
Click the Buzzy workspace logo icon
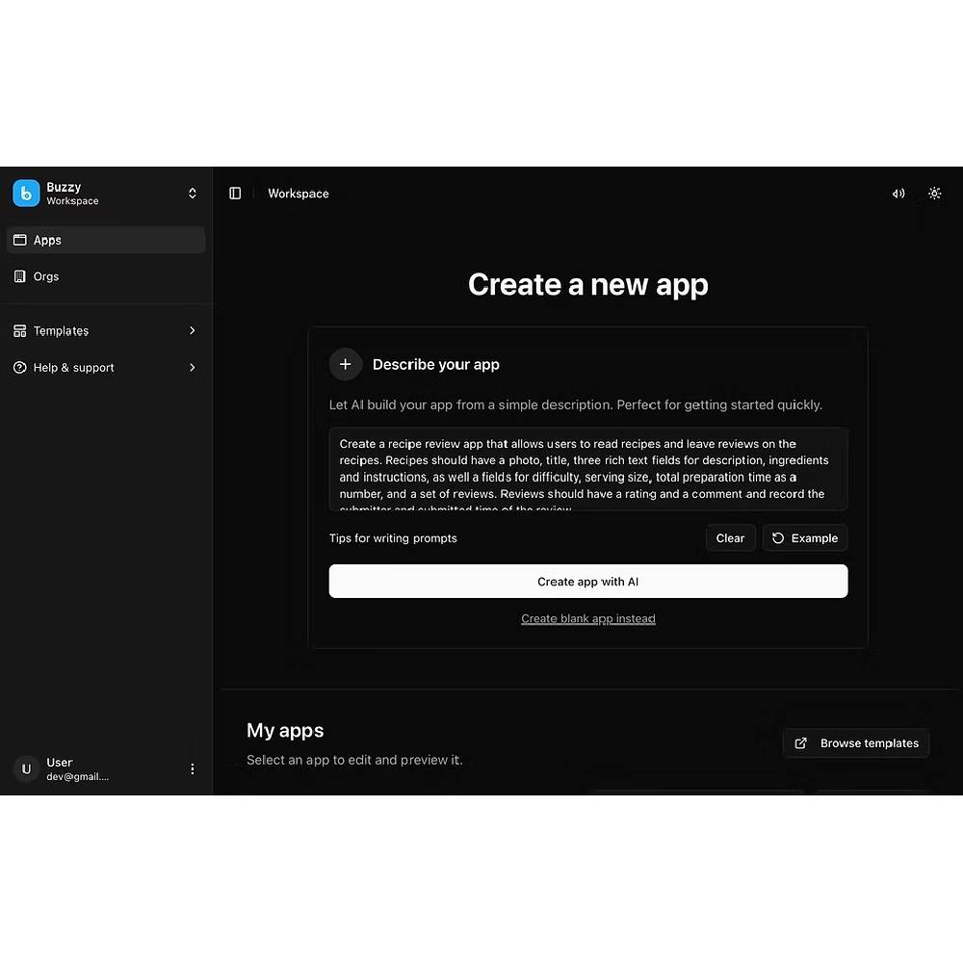pyautogui.click(x=25, y=193)
